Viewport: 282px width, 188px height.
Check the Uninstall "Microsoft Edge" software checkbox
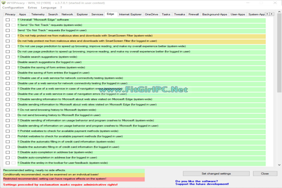(x=8, y=20)
